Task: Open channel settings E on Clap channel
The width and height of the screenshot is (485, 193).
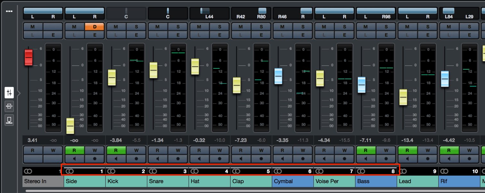Action: click(261, 35)
